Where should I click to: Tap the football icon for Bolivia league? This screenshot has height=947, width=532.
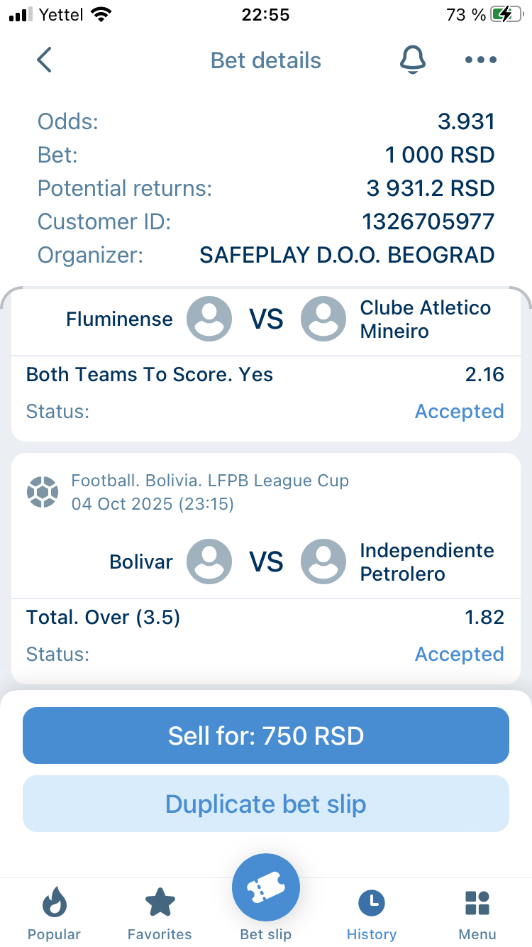(42, 492)
